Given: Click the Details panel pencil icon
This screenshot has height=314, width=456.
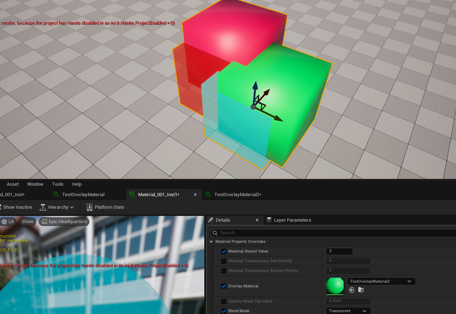Looking at the screenshot, I should click(210, 220).
